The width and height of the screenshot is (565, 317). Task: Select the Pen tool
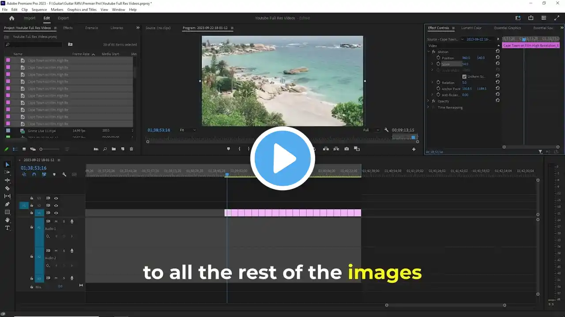[x=7, y=204]
